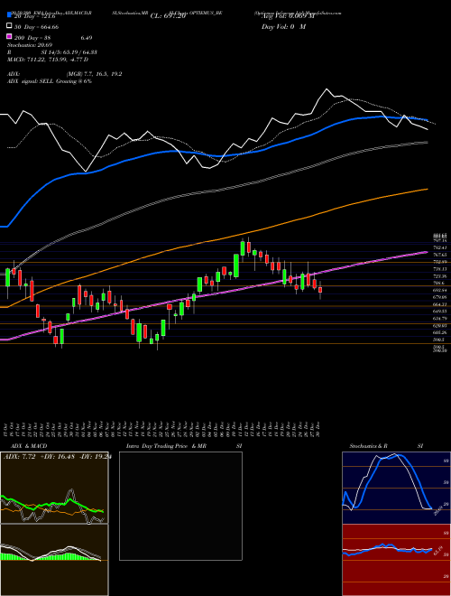The height and width of the screenshot is (596, 451).
Task: Select the '(MGR) 7.7, 16.5, 19.2' ADX values
Action: [x=95, y=74]
